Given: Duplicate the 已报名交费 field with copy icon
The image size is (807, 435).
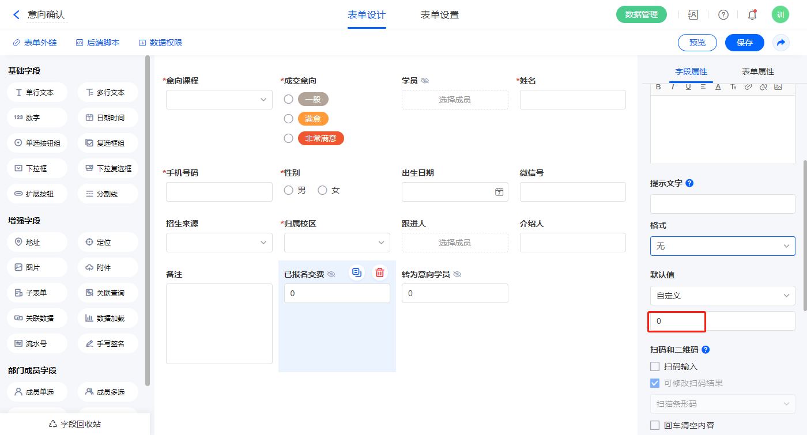Looking at the screenshot, I should click(357, 273).
